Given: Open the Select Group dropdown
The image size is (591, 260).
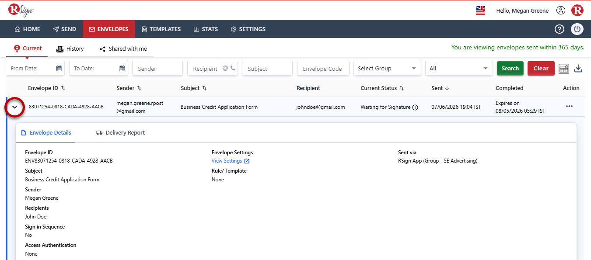Looking at the screenshot, I should 387,69.
